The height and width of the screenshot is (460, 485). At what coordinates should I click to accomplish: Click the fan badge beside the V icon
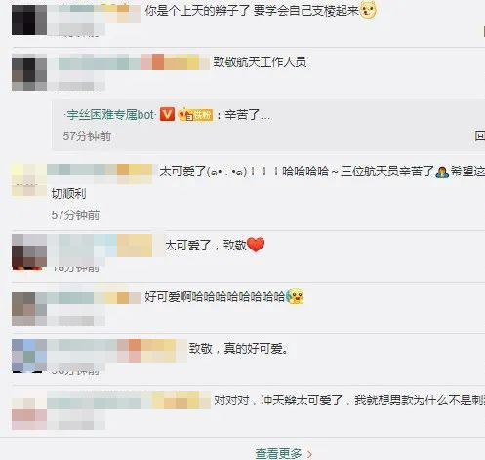[x=195, y=114]
